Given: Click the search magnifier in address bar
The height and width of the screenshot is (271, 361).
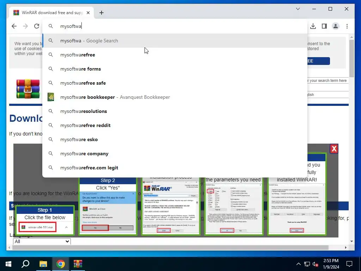Looking at the screenshot, I should point(51,26).
